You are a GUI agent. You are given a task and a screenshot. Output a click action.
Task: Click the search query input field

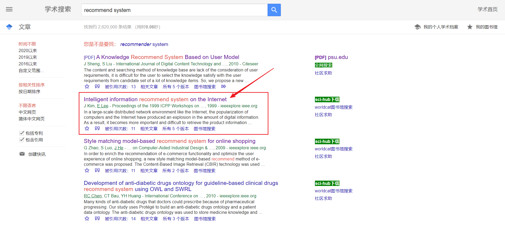click(174, 10)
